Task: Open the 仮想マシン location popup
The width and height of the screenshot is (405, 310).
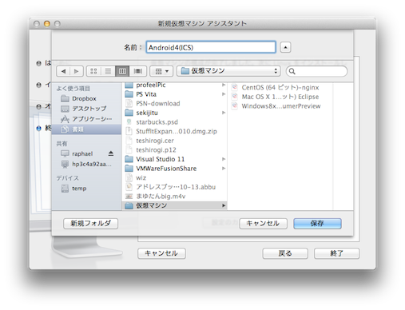Action: 228,71
